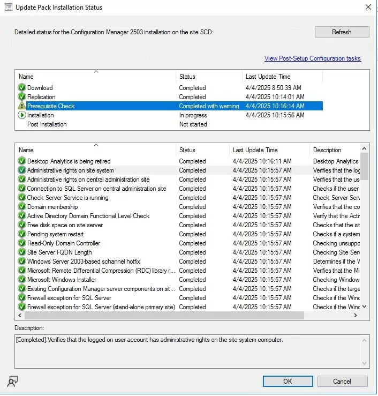
Task: Click the check icon for Administrative rights on site system
Action: tap(22, 170)
